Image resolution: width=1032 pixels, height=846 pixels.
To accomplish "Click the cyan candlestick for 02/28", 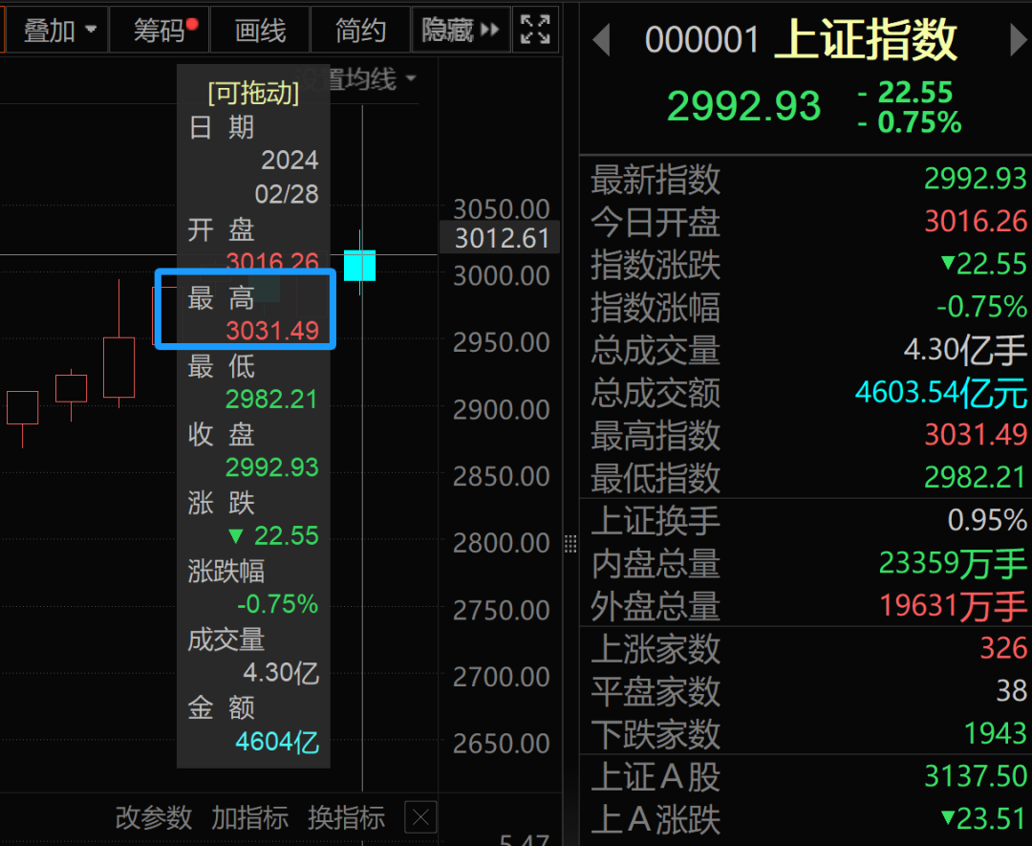I will coord(360,266).
